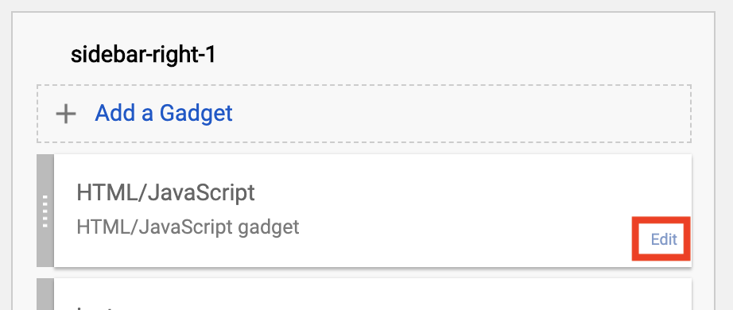Click the word "Gadget" in the Add a Gadget link
The width and height of the screenshot is (733, 310).
[x=196, y=113]
